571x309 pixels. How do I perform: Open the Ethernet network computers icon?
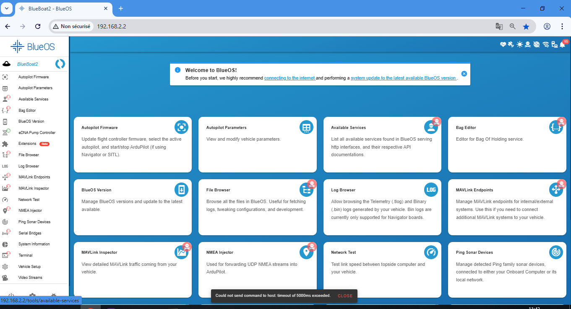pyautogui.click(x=554, y=44)
